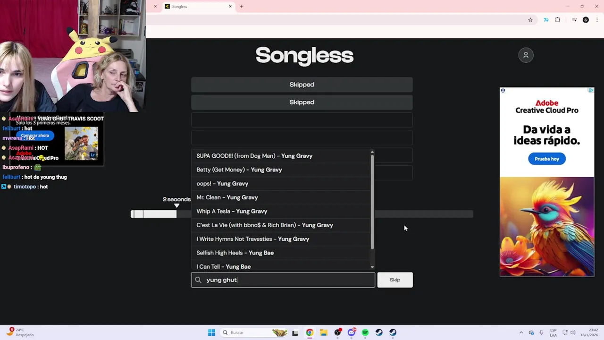
Task: Close the Songless browser tab
Action: pos(230,7)
